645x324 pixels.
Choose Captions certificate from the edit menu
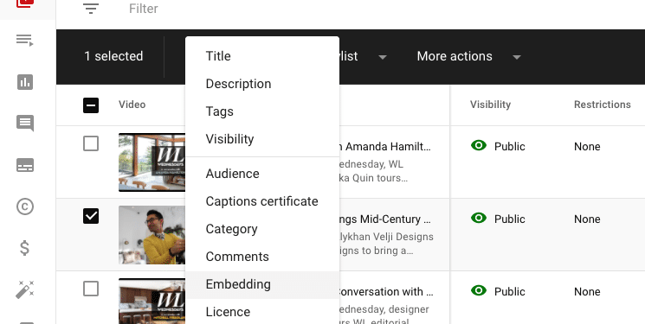pos(262,201)
